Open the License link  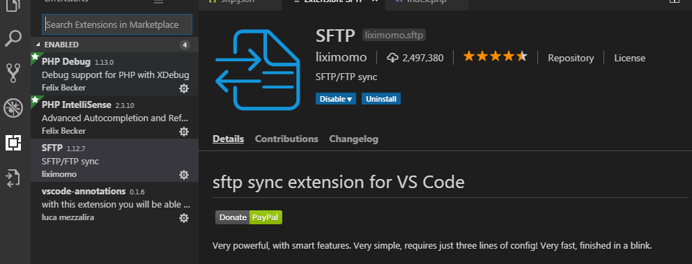630,59
